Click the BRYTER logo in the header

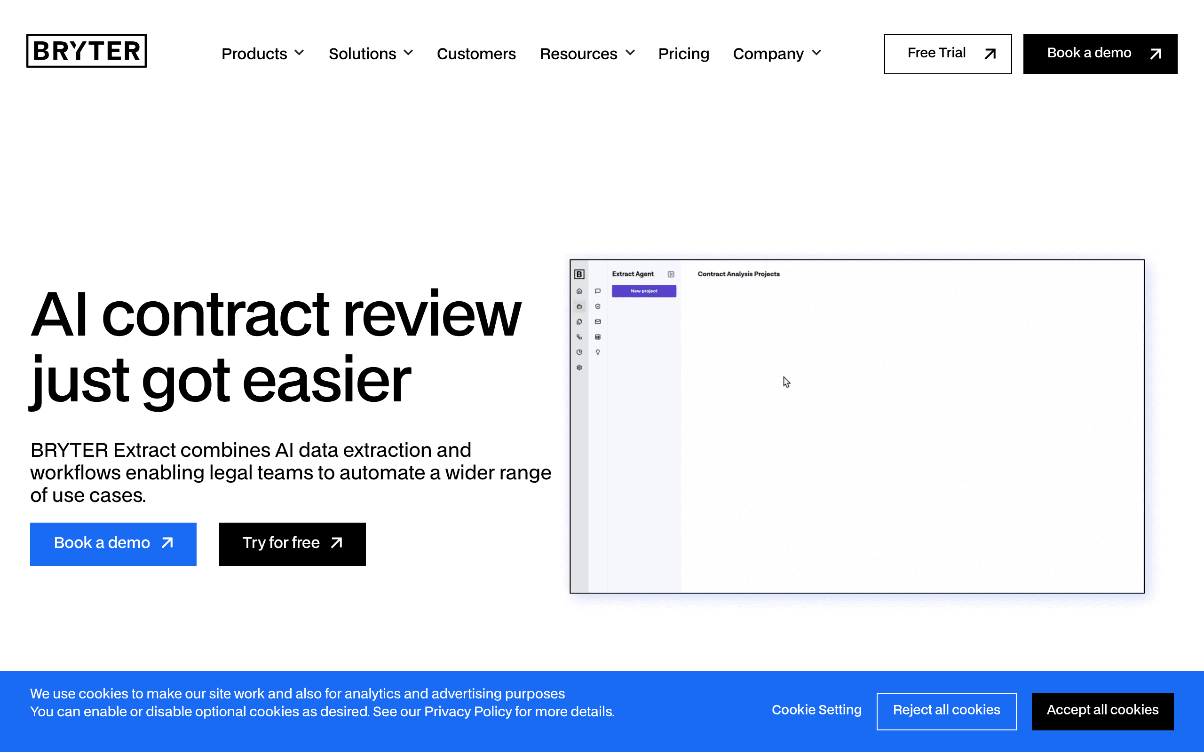tap(86, 51)
